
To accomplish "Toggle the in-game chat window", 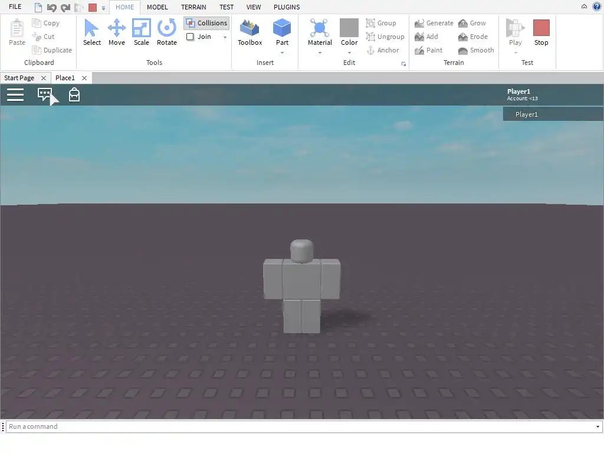I will [45, 94].
